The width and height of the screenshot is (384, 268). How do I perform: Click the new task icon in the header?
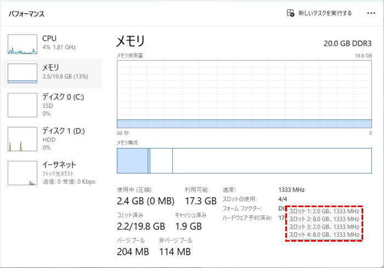(x=290, y=13)
